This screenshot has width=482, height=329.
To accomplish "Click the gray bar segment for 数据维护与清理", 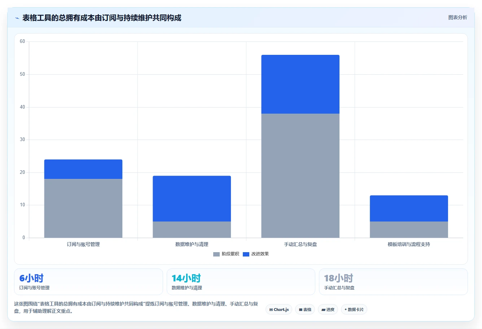I will click(x=192, y=229).
